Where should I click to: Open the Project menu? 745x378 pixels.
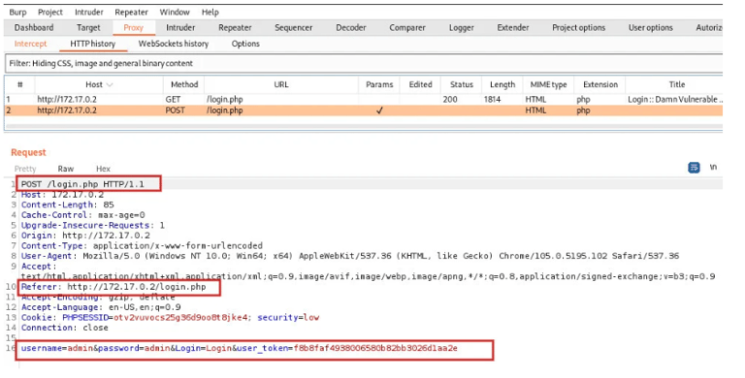[50, 13]
